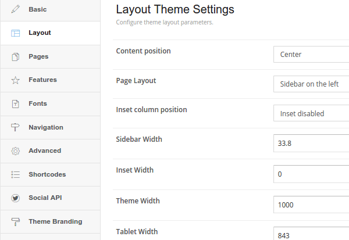Click the Advanced gear icon
349x240 pixels.
coord(15,151)
